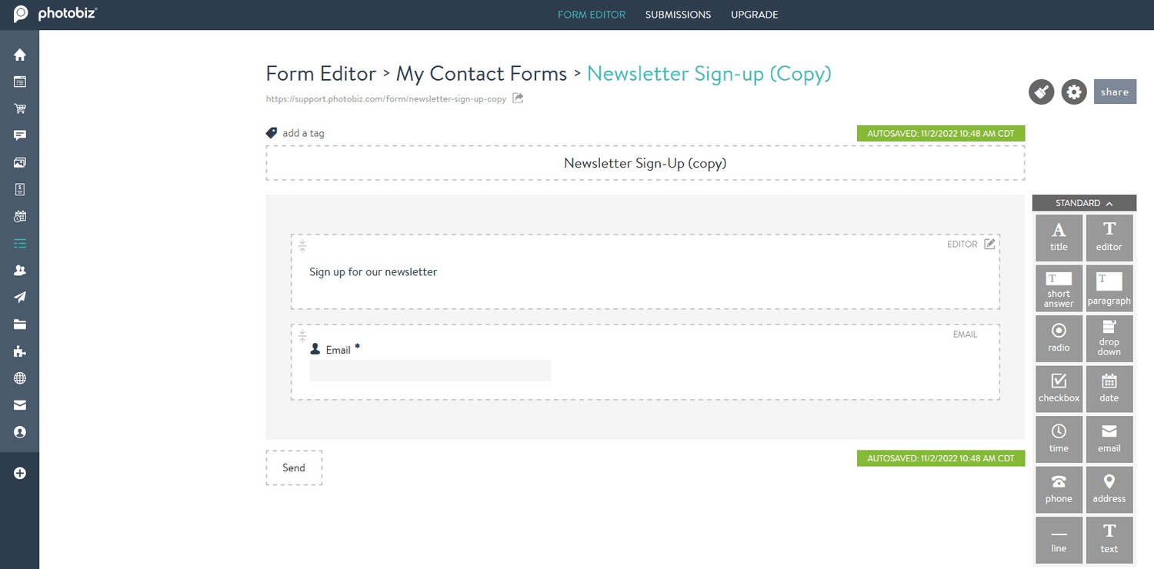Click the add a tag option

(303, 133)
